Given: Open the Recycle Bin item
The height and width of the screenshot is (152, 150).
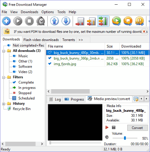Looking at the screenshot, I should (x=22, y=109).
